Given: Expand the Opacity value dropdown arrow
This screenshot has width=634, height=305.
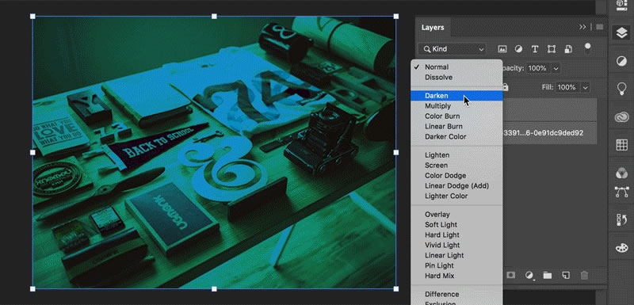Looking at the screenshot, I should [556, 69].
